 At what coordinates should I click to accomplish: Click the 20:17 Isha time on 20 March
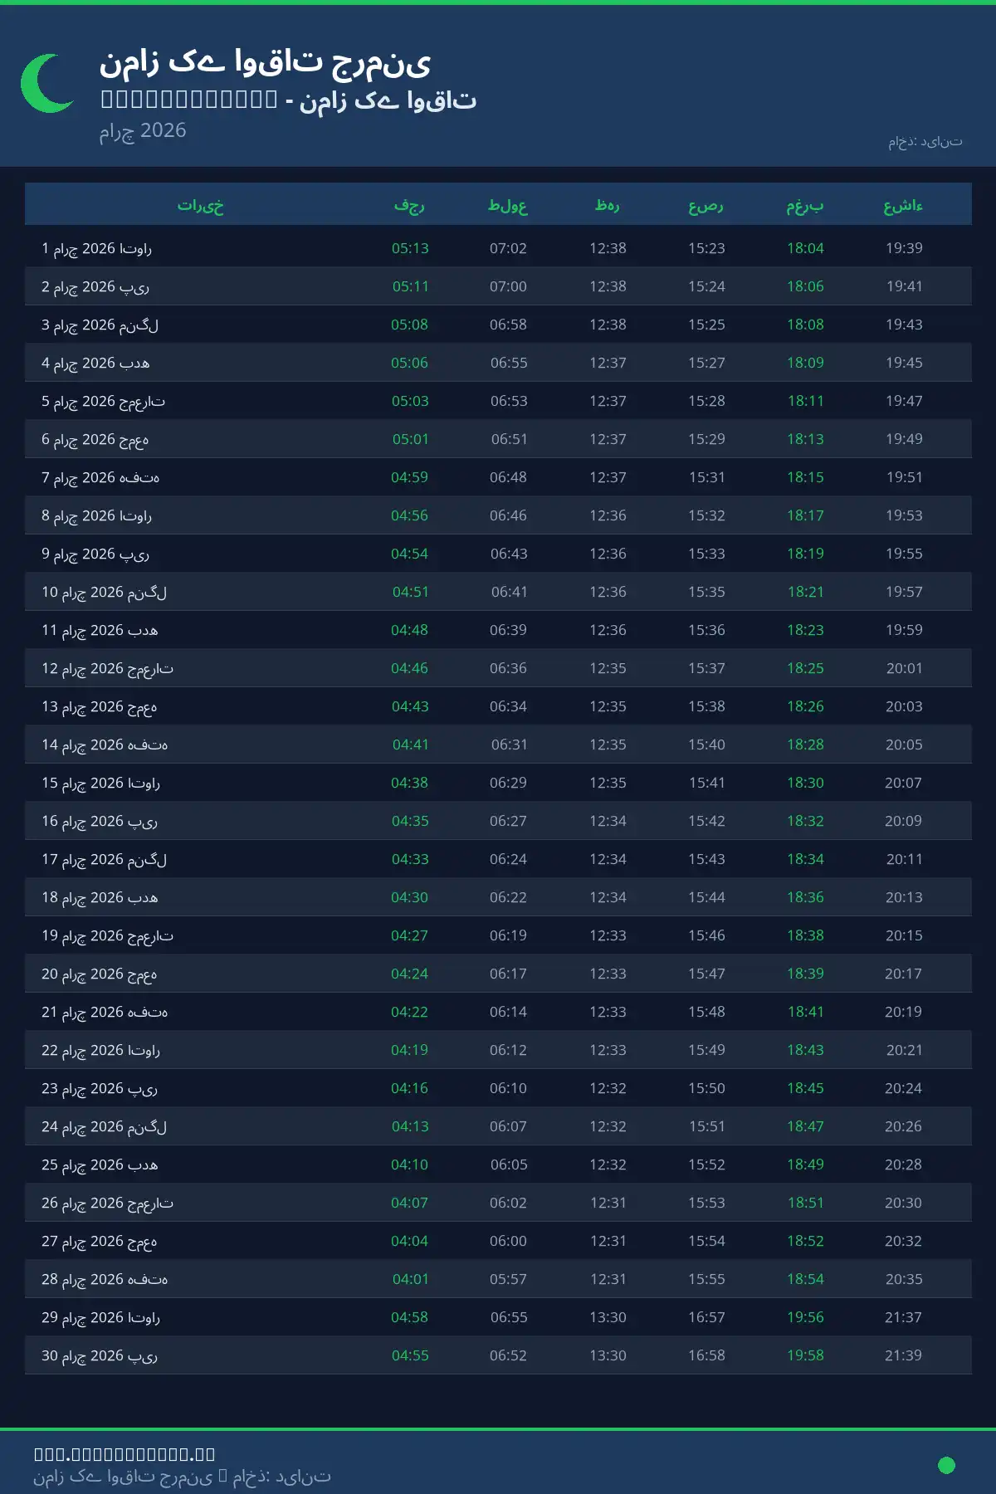(x=903, y=974)
